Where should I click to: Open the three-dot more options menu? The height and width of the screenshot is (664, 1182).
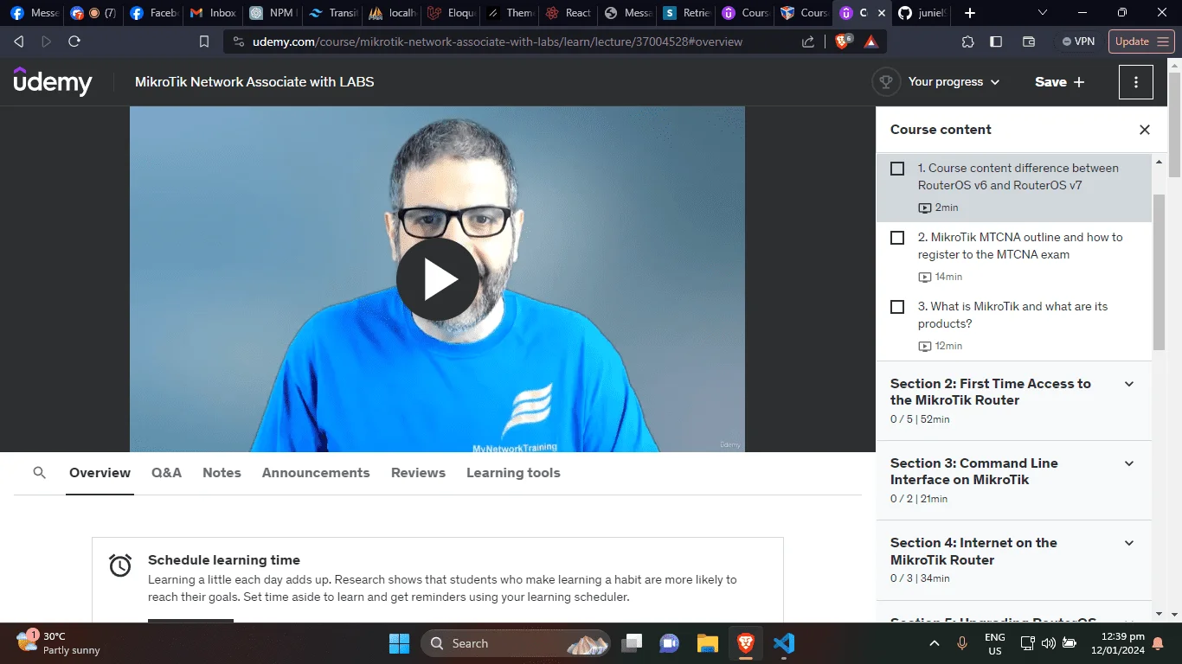click(1135, 82)
